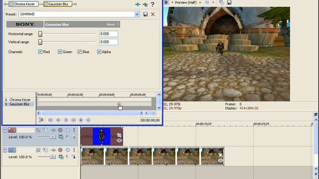Screen dimensions: 319x179
Task: Uncheck the Blue channel
Action: pyautogui.click(x=80, y=52)
